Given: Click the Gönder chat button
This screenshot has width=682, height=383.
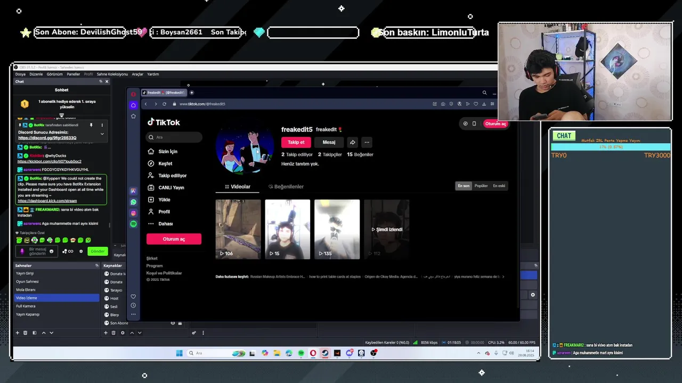Looking at the screenshot, I should (98, 251).
